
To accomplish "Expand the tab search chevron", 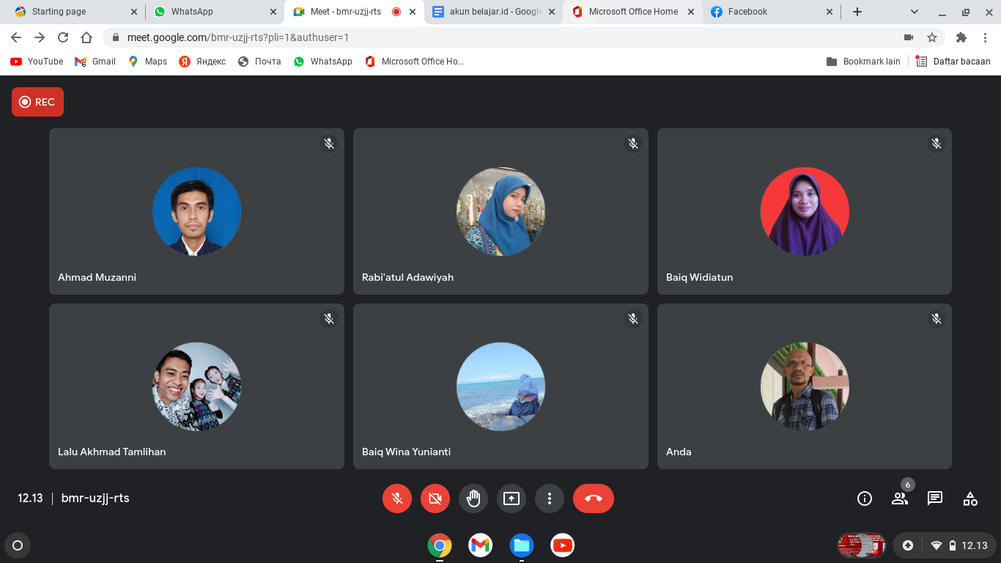I will [x=915, y=12].
